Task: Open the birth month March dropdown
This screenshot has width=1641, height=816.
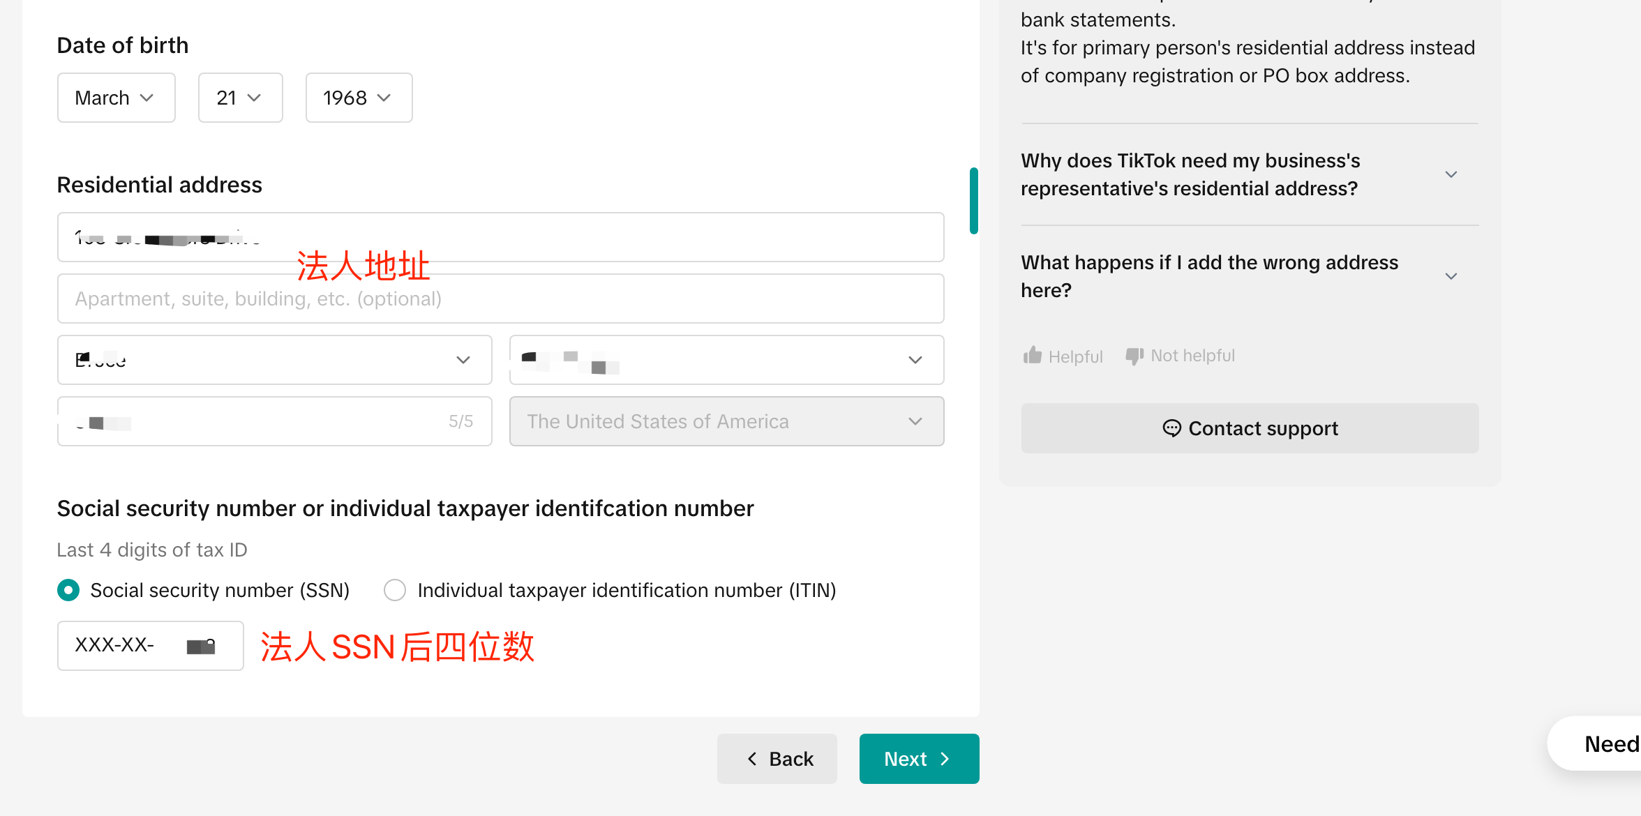Action: click(x=116, y=98)
